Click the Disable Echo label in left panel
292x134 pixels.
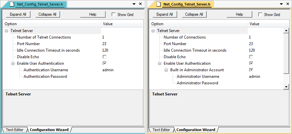pos(28,57)
